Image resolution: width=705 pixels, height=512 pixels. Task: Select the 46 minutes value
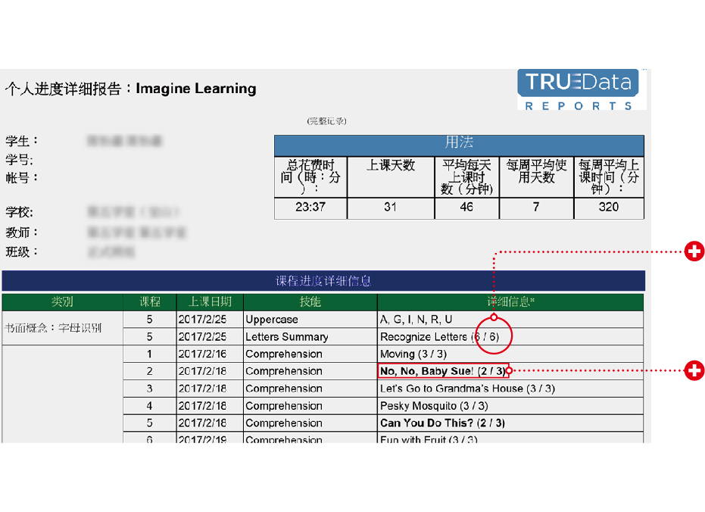466,208
